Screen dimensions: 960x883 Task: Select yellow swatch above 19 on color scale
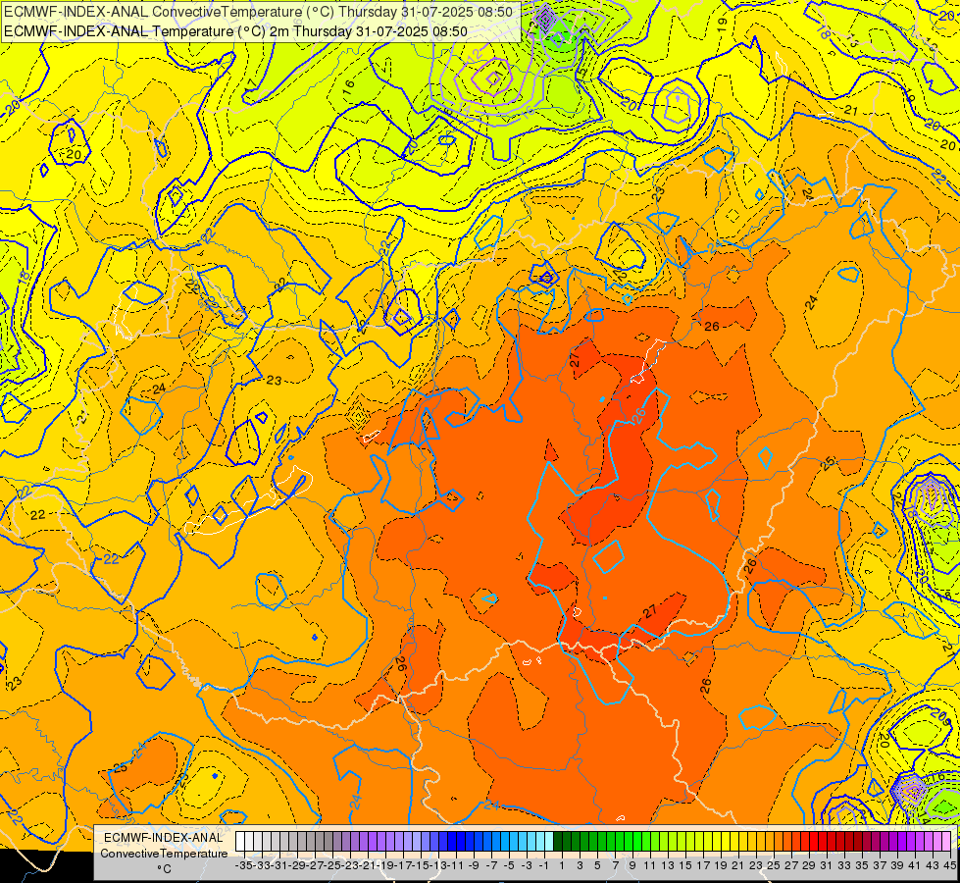[717, 841]
